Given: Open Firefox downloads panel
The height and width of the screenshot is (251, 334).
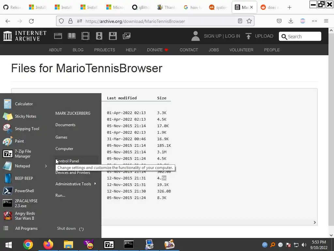Looking at the screenshot, I should tap(291, 21).
